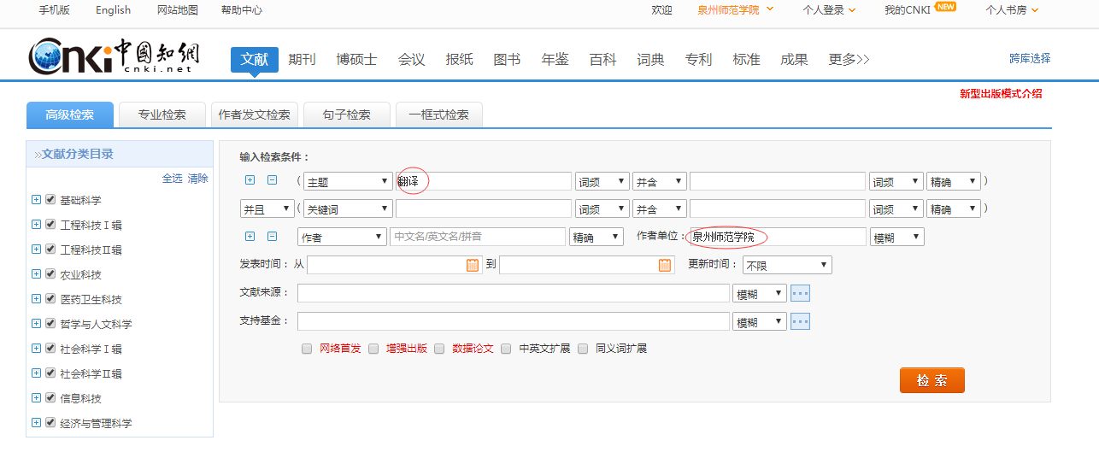1099x458 pixels.
Task: Open the 更新时间 不限 dropdown
Action: tap(786, 266)
